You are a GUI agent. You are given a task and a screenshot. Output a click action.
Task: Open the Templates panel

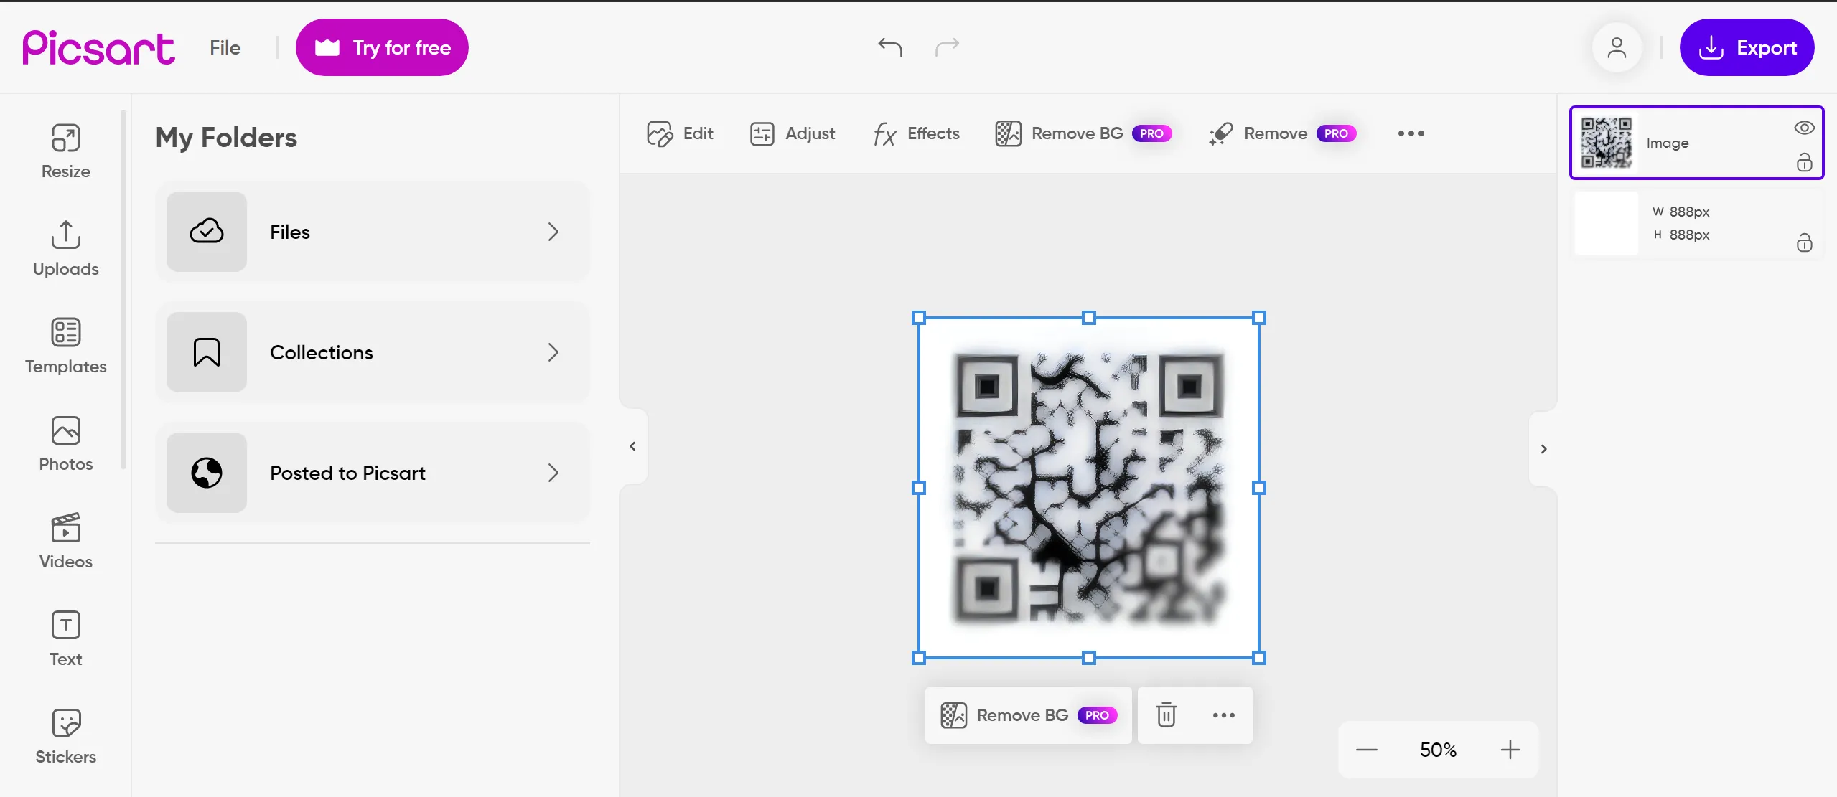[65, 346]
